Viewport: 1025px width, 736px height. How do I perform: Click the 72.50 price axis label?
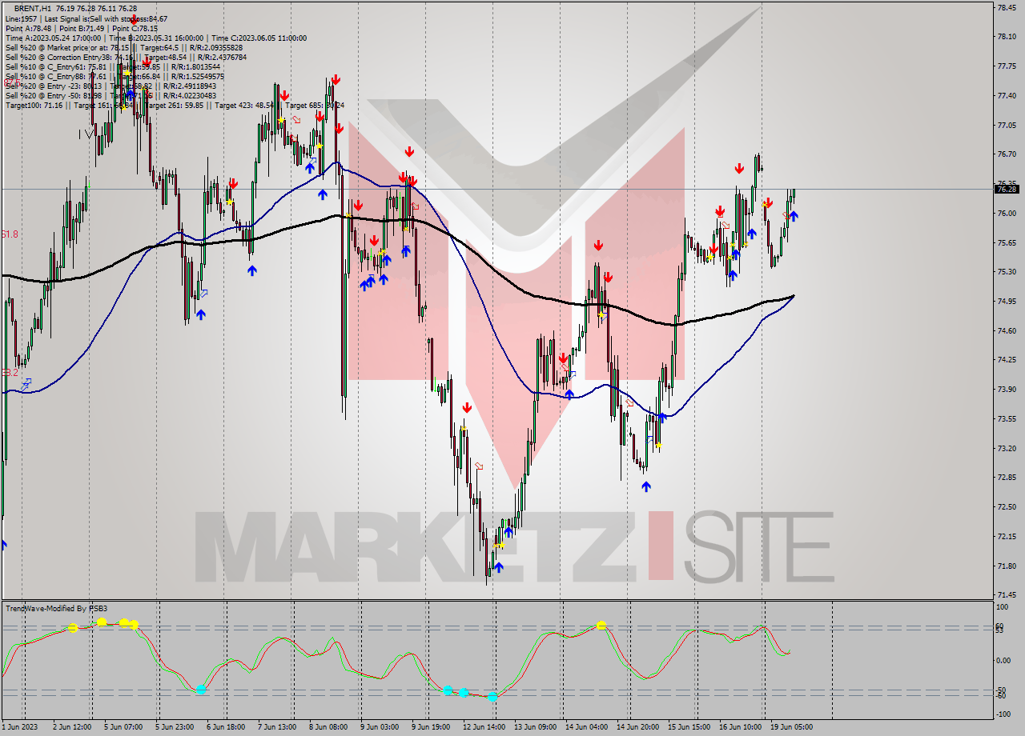[1007, 507]
